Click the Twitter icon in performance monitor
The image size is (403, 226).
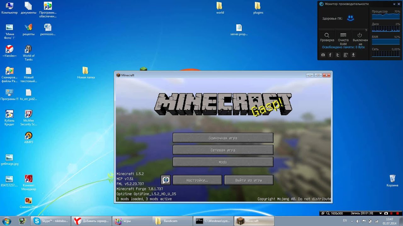338,55
